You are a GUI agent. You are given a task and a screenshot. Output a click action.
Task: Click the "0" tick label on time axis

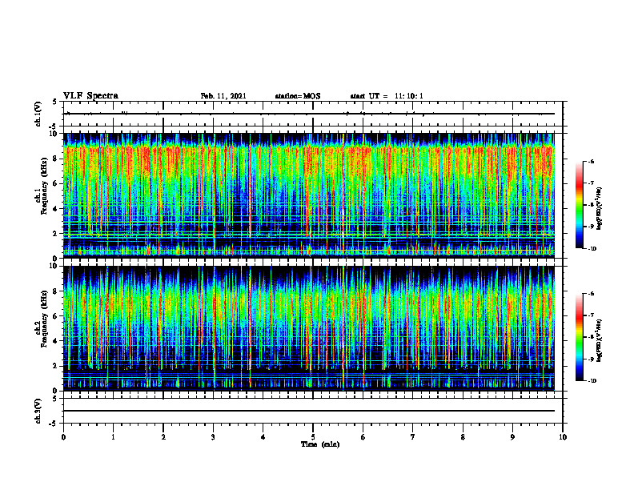pos(63,437)
